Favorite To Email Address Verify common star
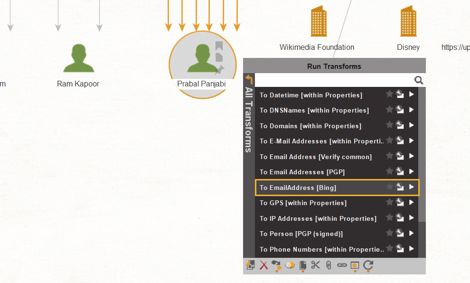The image size is (470, 283). [389, 156]
